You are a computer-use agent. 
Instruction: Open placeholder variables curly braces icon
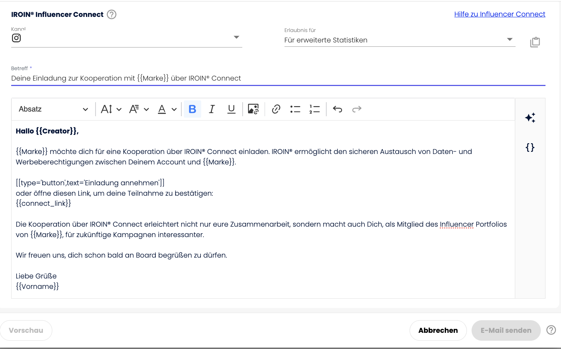pyautogui.click(x=530, y=147)
